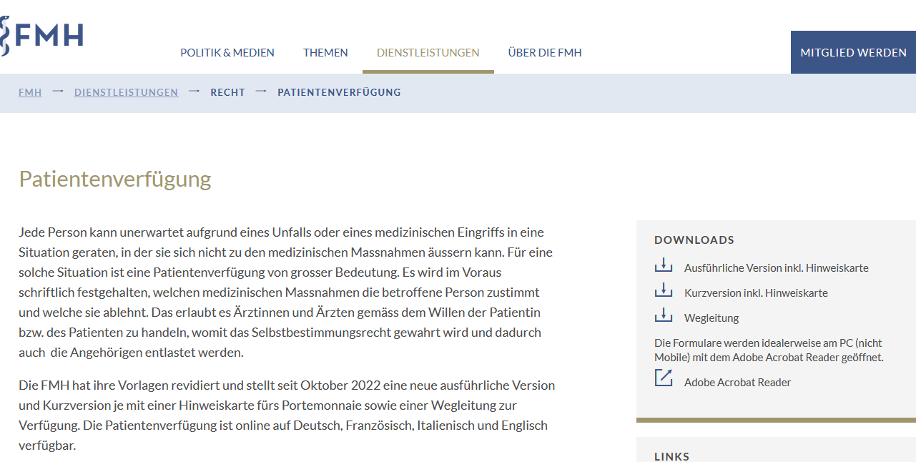Download Ausführliche Version inkl. Hinweiskarte
This screenshot has width=916, height=462.
point(776,268)
